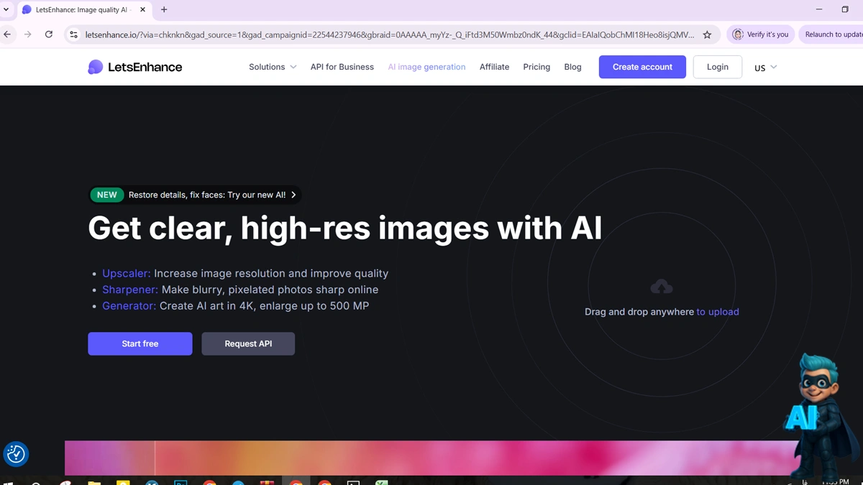Close the LetsEnhance browser tab

tap(142, 10)
